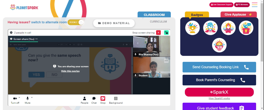Click the microphone icon on Rita Sharma's tile

(x=135, y=55)
